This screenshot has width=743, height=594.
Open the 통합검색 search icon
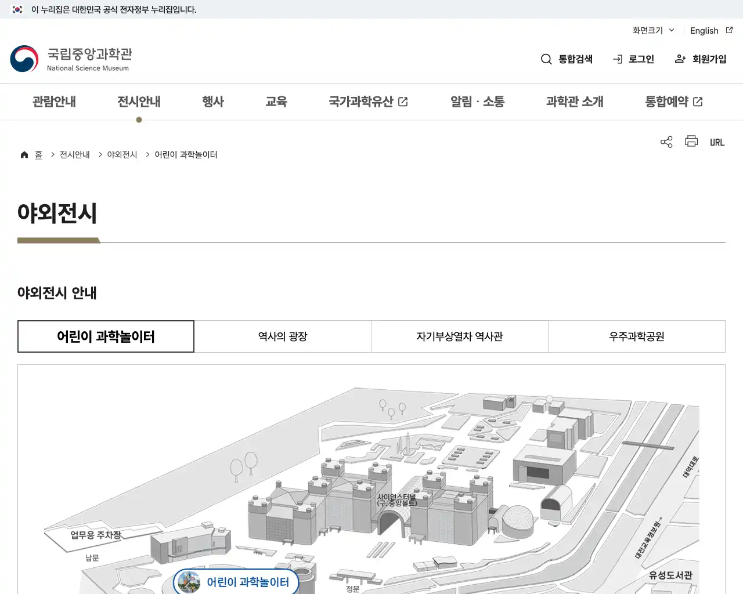coord(546,59)
